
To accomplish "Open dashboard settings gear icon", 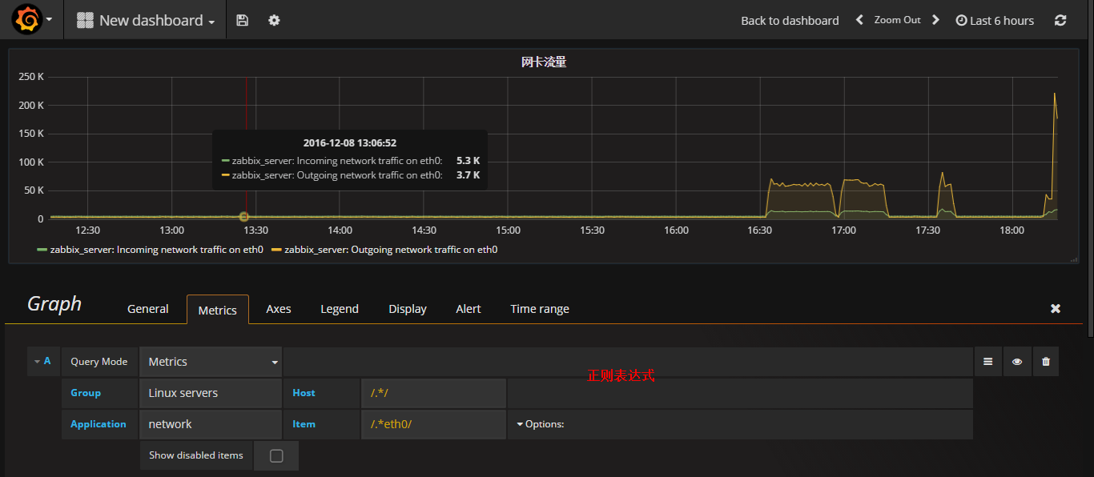I will [x=274, y=20].
